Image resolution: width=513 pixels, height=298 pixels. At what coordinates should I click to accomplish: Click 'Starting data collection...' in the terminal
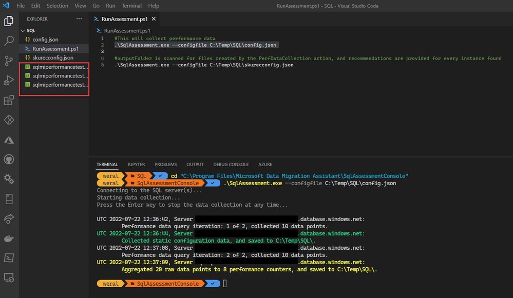point(139,197)
